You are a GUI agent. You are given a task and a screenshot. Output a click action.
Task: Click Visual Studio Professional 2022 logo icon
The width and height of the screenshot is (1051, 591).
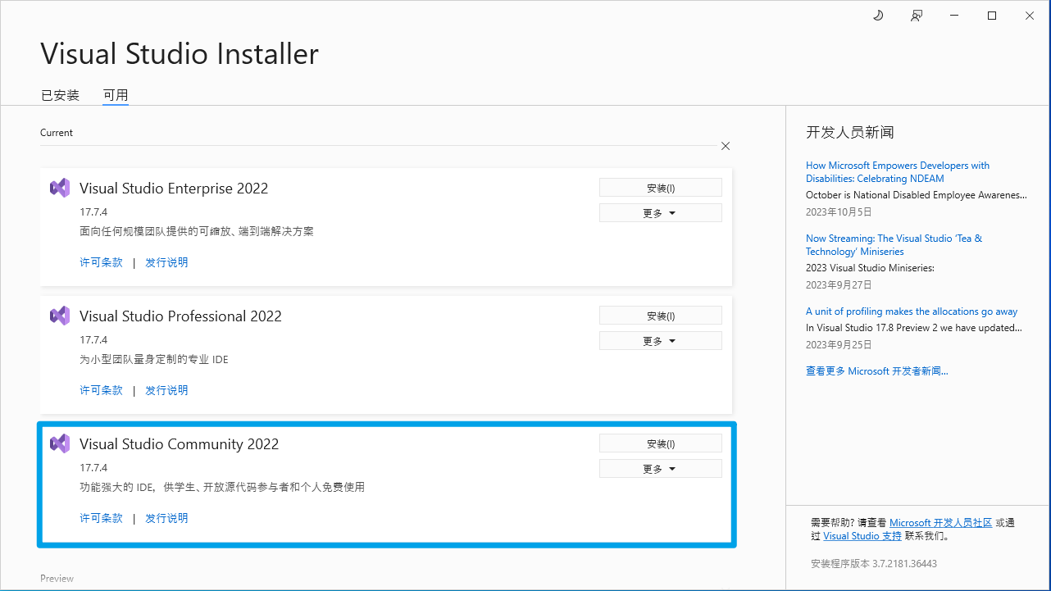60,316
